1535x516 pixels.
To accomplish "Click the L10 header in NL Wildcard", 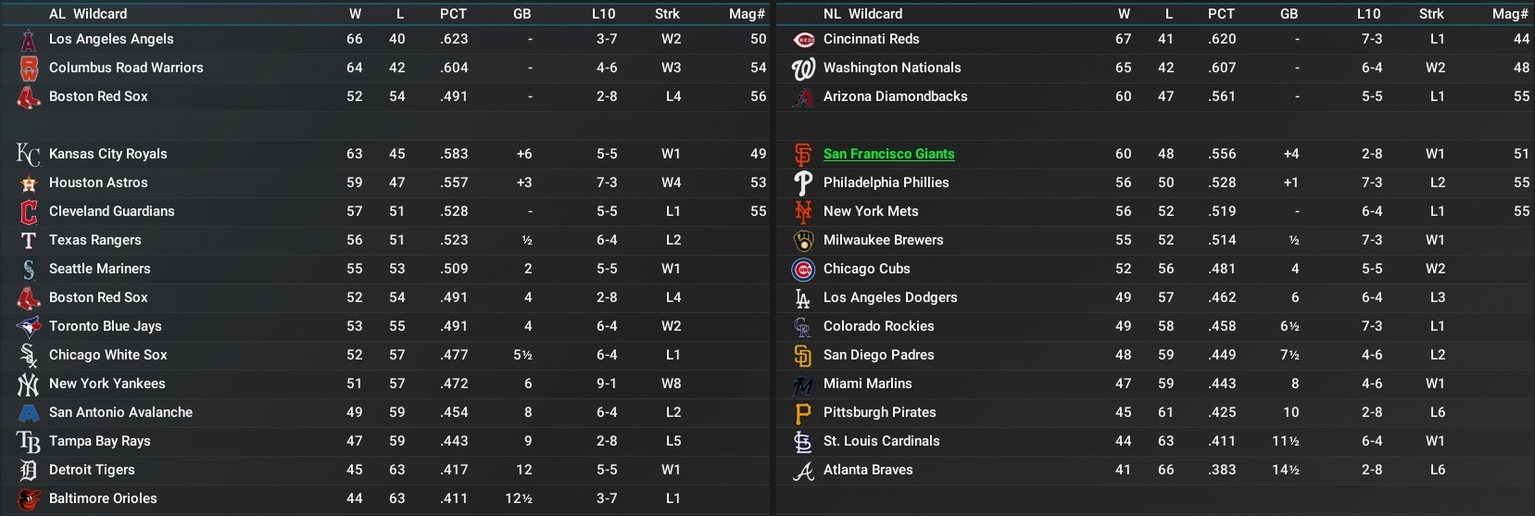I will click(x=1368, y=14).
